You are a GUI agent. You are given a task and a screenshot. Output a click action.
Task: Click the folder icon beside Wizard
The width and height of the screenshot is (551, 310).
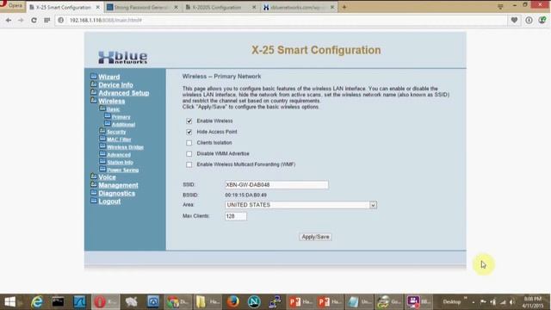pos(94,76)
